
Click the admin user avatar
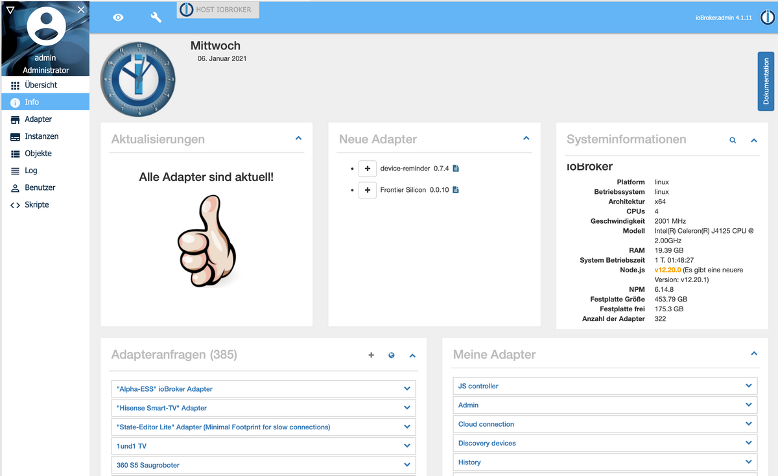point(46,26)
